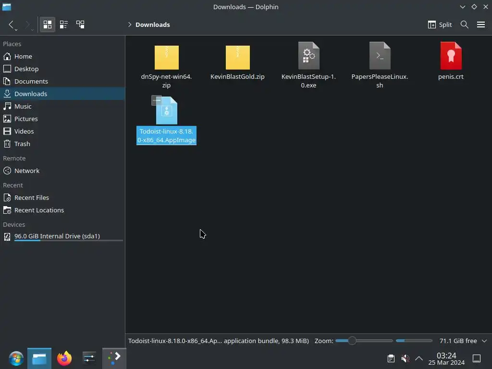The image size is (492, 369).
Task: Switch to Details view mode
Action: 80,25
